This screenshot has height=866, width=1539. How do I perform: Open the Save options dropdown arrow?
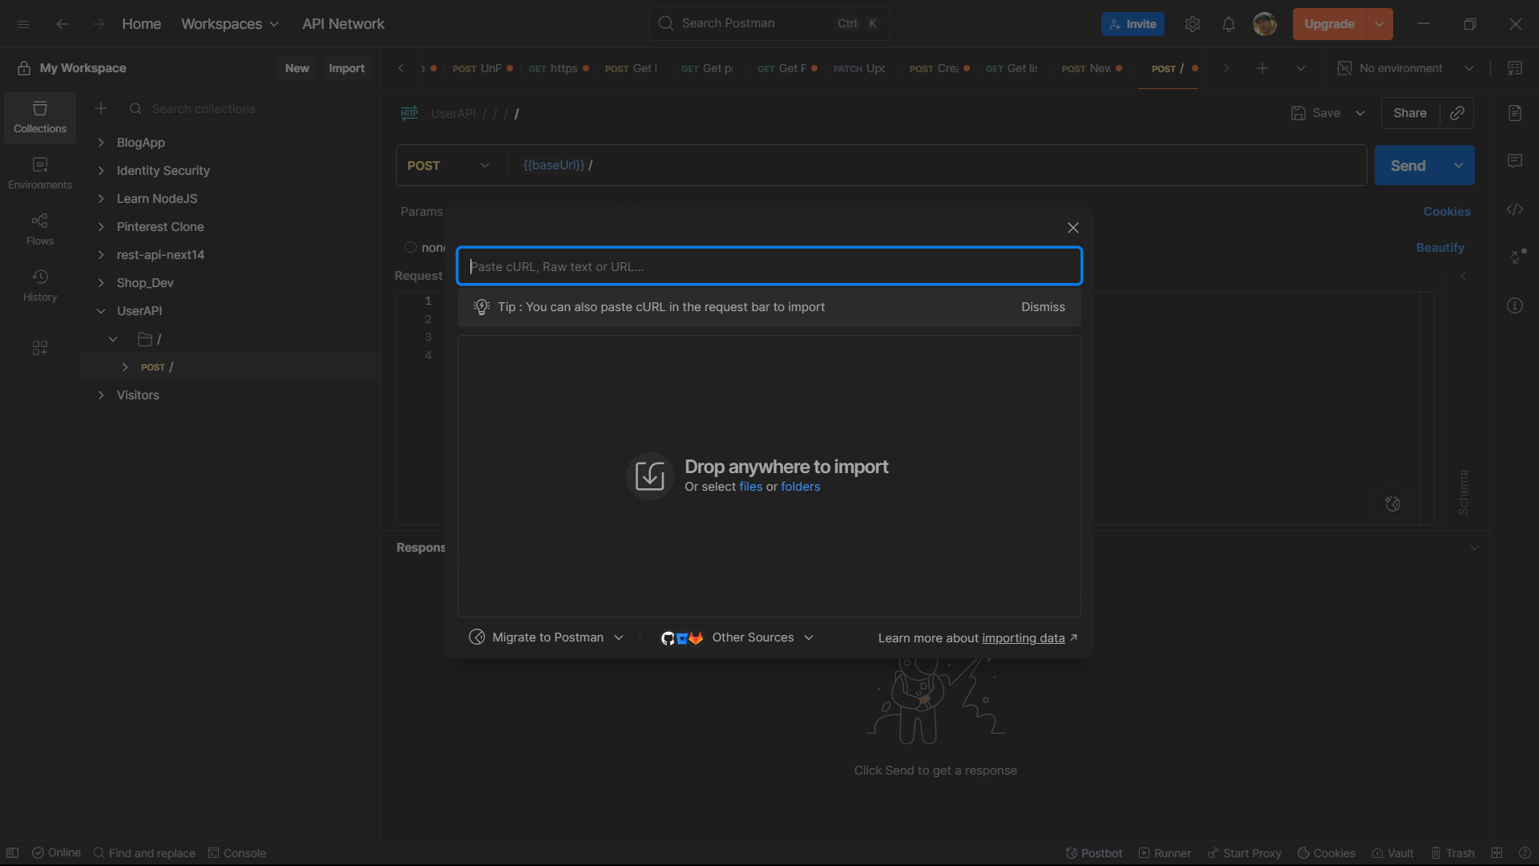click(x=1360, y=113)
